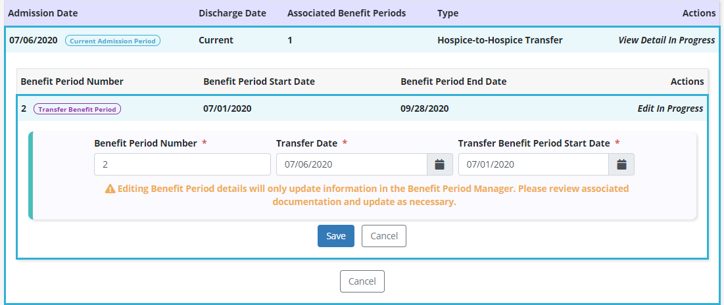724x305 pixels.
Task: Click the Edit In Progress action
Action: pyautogui.click(x=670, y=108)
